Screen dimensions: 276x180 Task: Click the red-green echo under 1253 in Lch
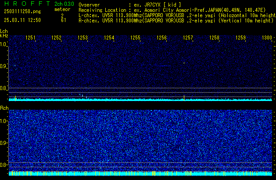(82, 96)
